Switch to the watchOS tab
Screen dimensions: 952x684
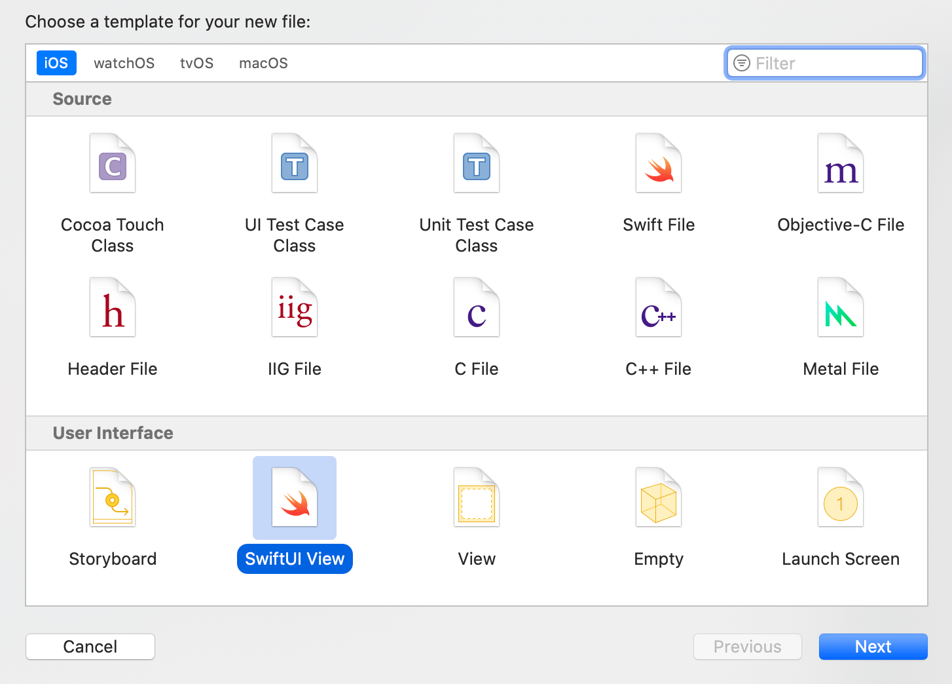(x=124, y=64)
